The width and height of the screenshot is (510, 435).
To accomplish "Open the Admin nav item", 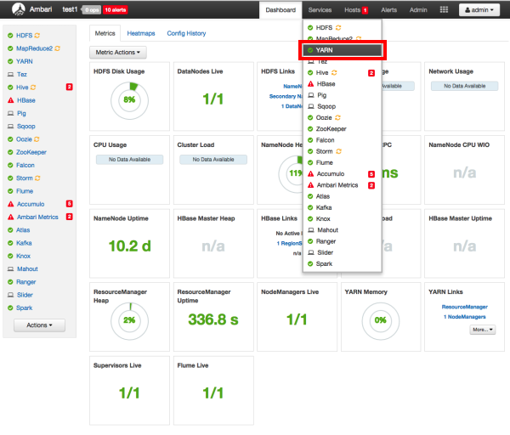I will click(x=418, y=10).
